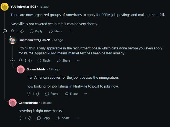This screenshot has width=170, height=127.
Task: Click YUL-juicystar1908's yellow avatar
Action: point(5,7)
